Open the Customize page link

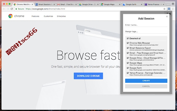48,16
